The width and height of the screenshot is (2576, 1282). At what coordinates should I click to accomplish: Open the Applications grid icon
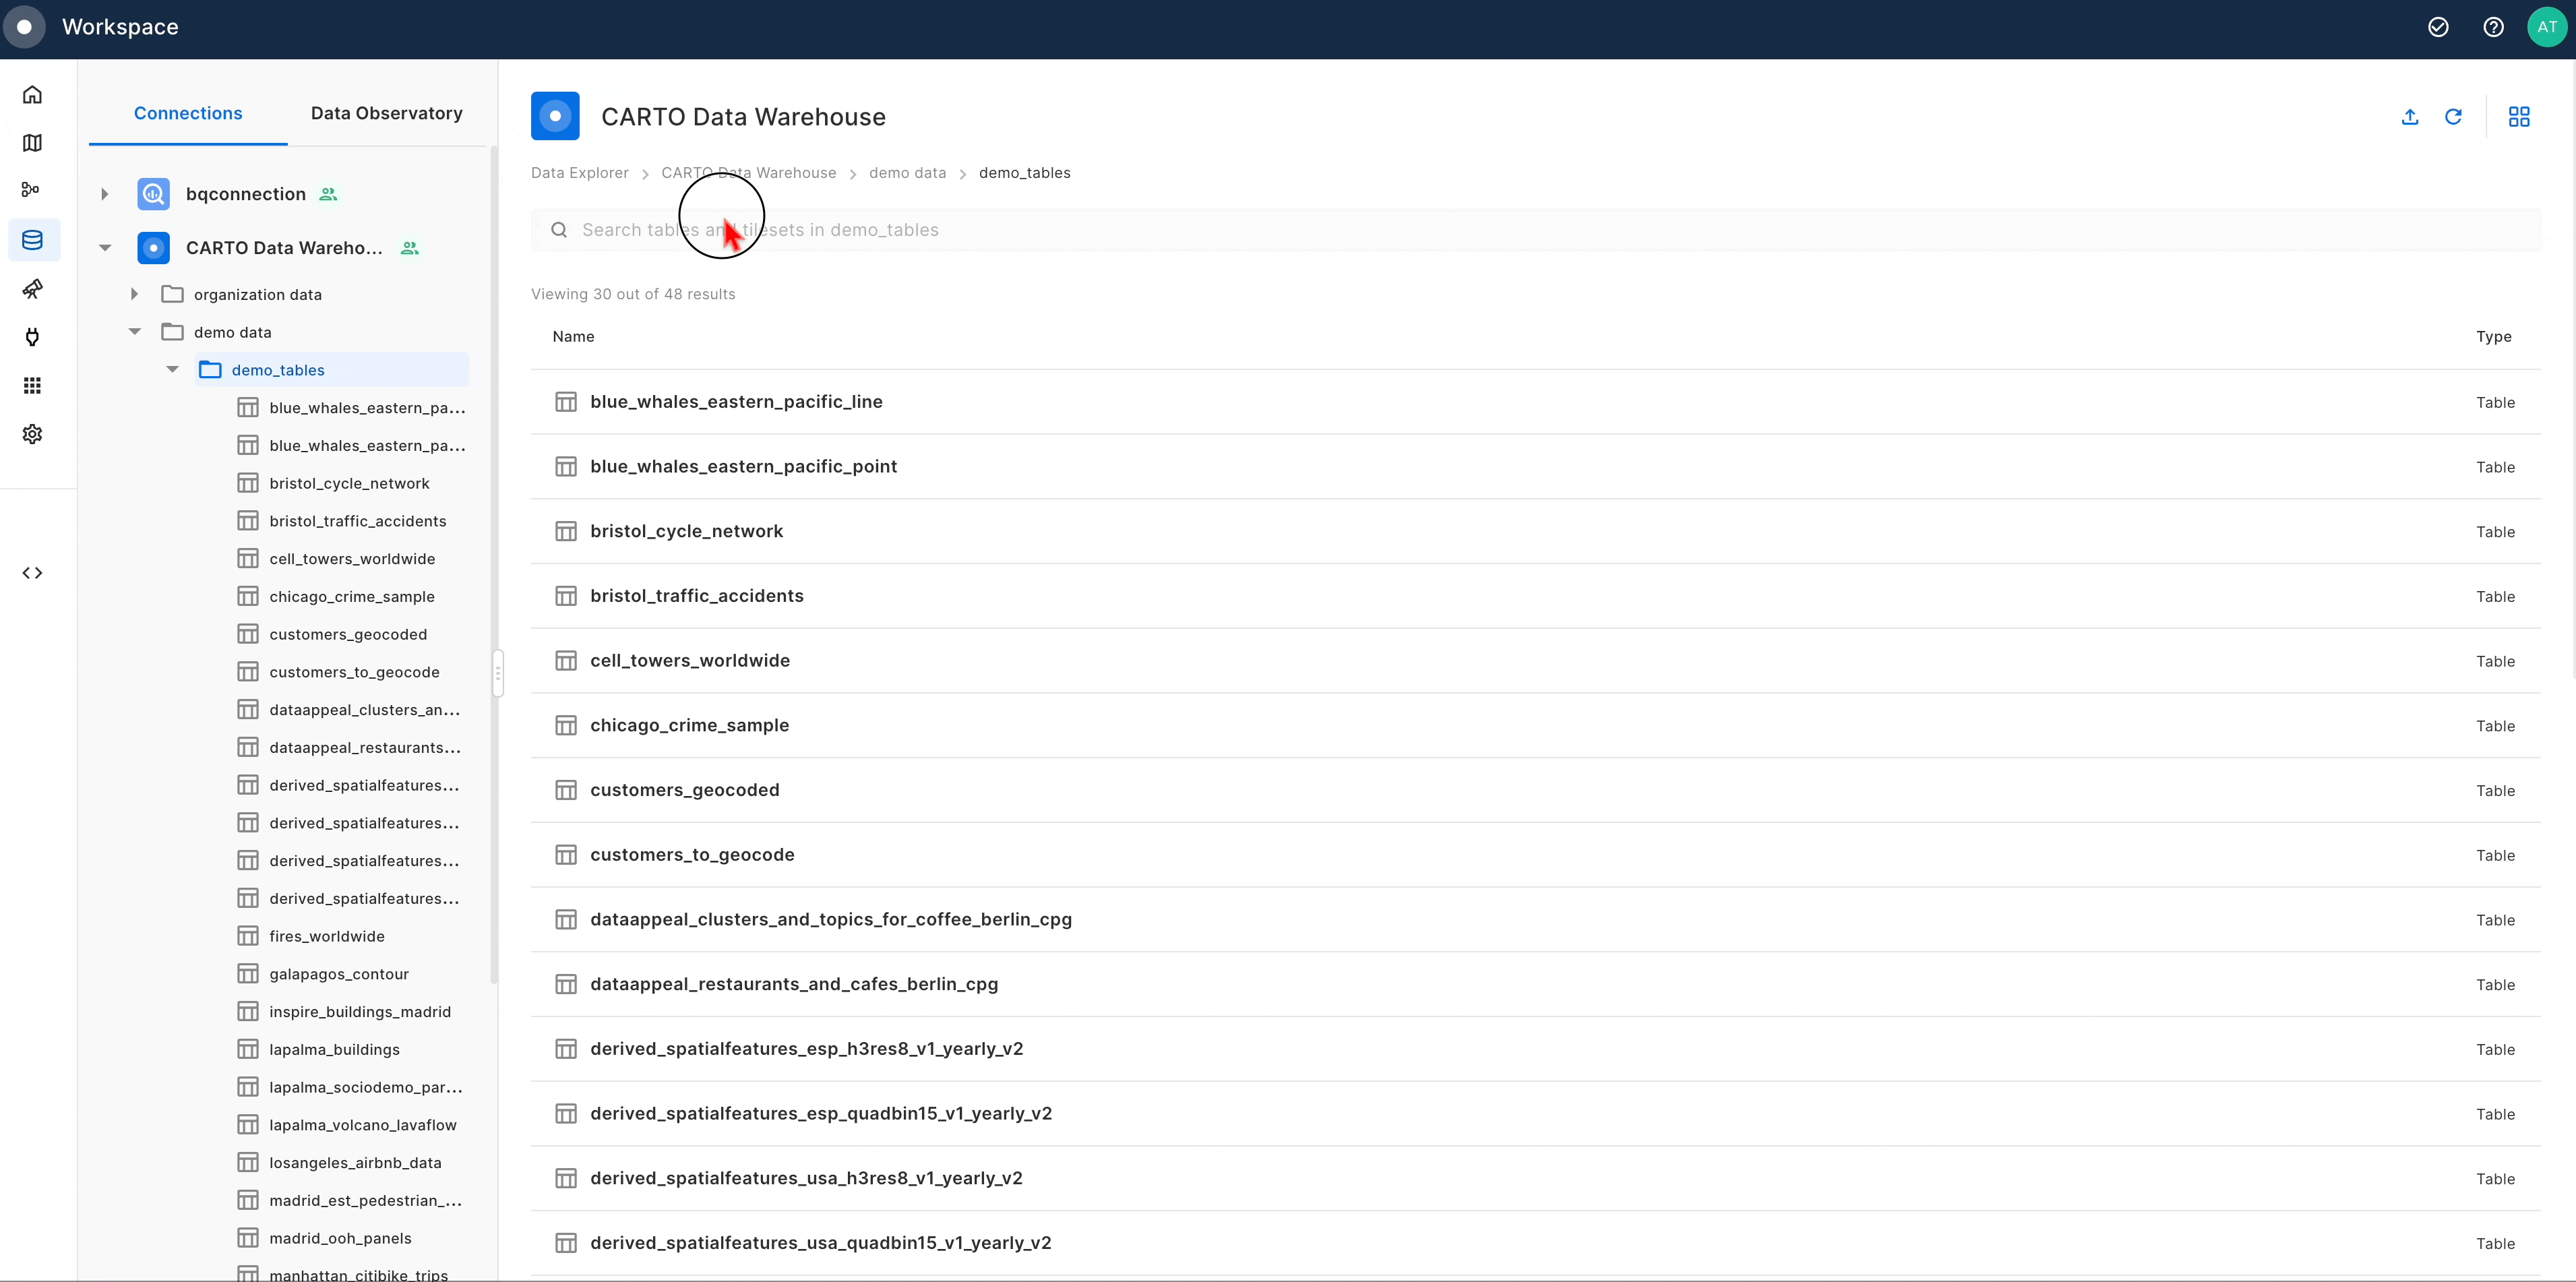pos(32,385)
